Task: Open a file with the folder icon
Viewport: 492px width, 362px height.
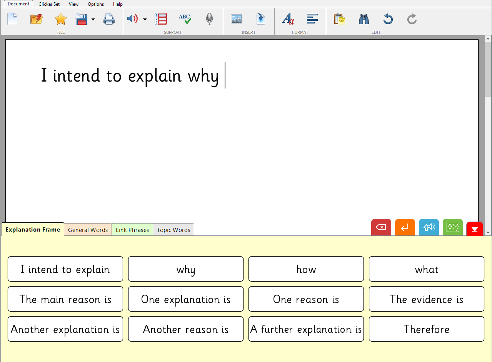Action: point(36,19)
